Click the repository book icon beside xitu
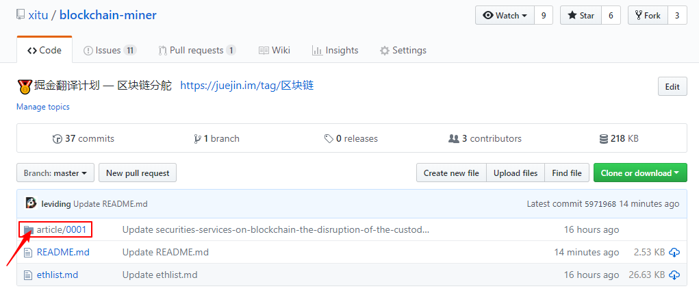 tap(20, 14)
